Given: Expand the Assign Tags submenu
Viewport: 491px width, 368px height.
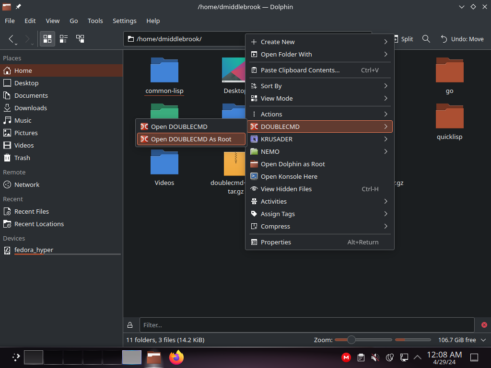Looking at the screenshot, I should 320,214.
